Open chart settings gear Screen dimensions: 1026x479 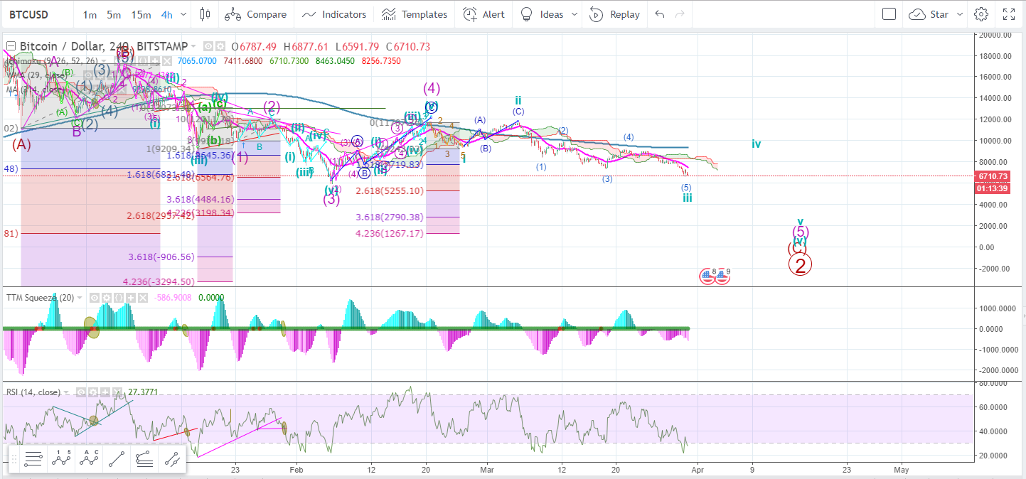[982, 14]
